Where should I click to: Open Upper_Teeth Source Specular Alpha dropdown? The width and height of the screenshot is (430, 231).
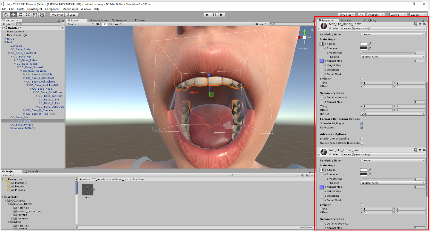393,57
